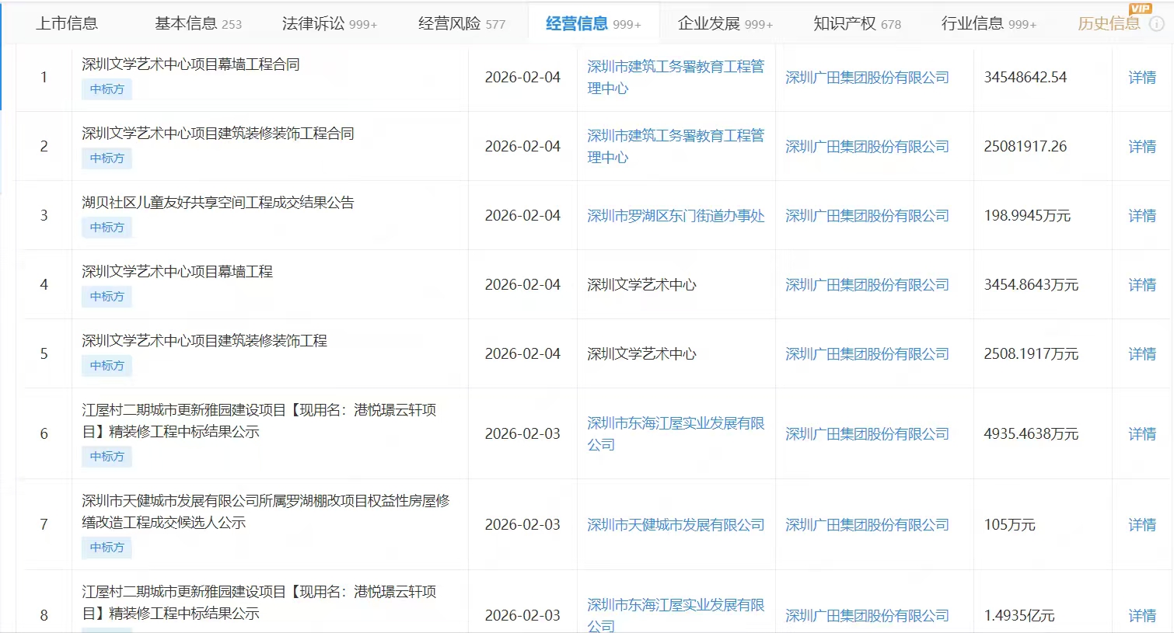Image resolution: width=1174 pixels, height=633 pixels.
Task: Click the info icon beside 历史信息
Action: 1157,24
